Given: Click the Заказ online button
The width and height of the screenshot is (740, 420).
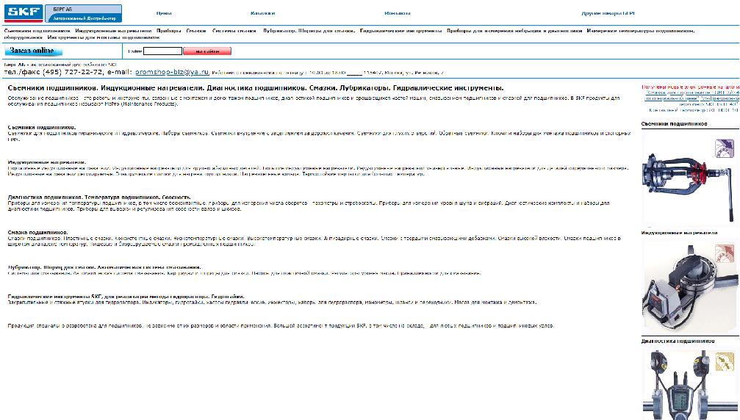Looking at the screenshot, I should (32, 51).
